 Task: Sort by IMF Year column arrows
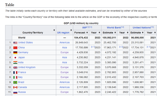point(99,32)
